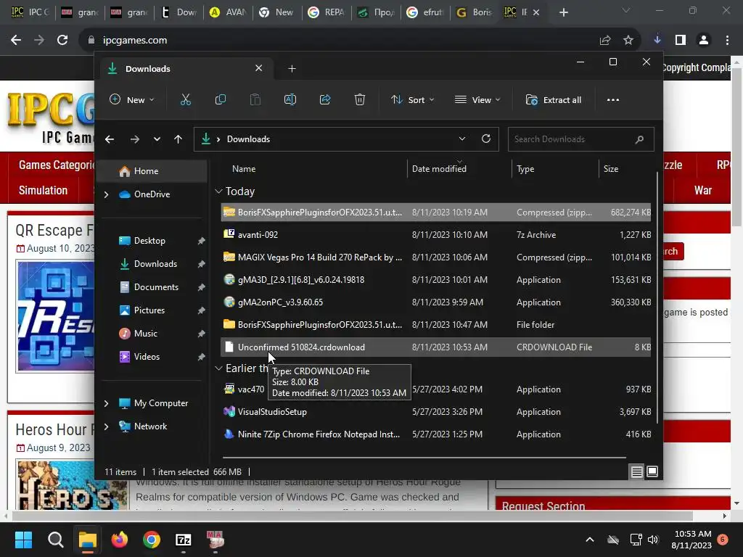743x557 pixels.
Task: Click the search magnifier in Explorer search box
Action: [x=639, y=139]
